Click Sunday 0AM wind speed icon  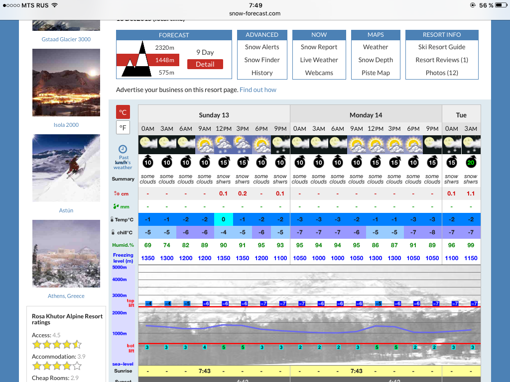(x=147, y=162)
